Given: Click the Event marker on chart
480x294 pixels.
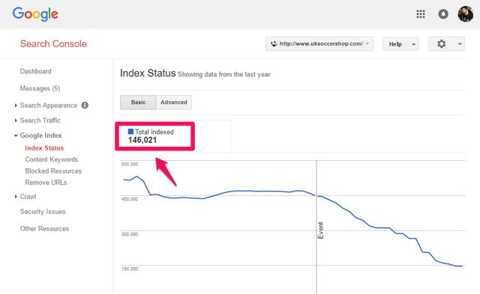Looking at the screenshot, I should point(320,230).
